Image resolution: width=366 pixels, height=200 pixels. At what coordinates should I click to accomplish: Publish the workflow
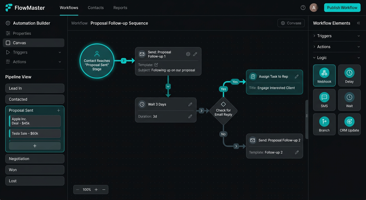click(x=342, y=8)
